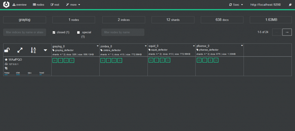
Task: Uncheck the closed (1) checkbox
Action: point(54,32)
